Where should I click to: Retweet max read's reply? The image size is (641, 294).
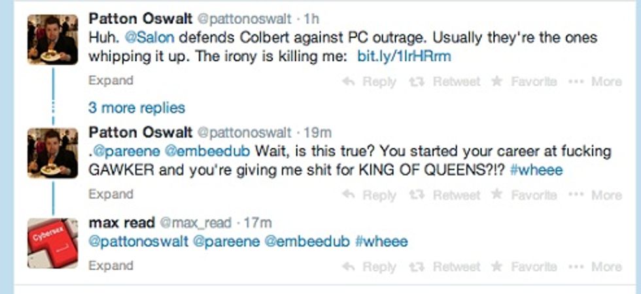[445, 267]
